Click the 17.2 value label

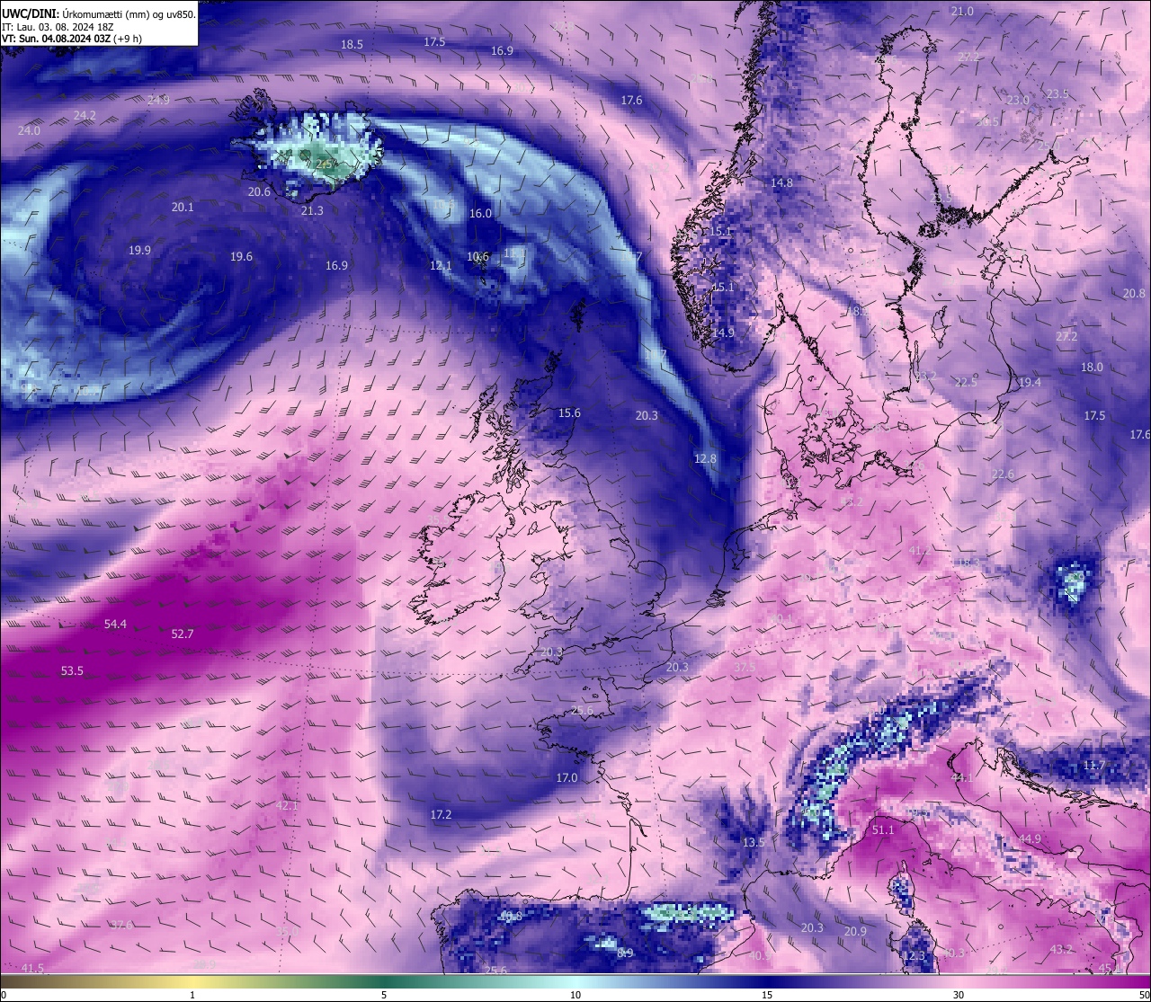(441, 815)
